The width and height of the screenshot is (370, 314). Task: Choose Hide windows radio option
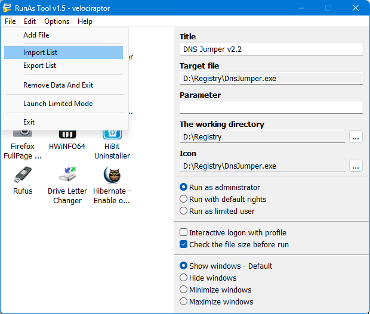(x=184, y=278)
